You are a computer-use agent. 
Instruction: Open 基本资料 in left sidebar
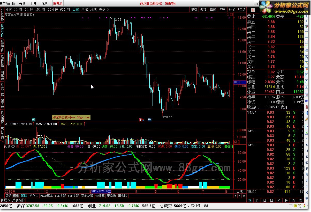2,46
